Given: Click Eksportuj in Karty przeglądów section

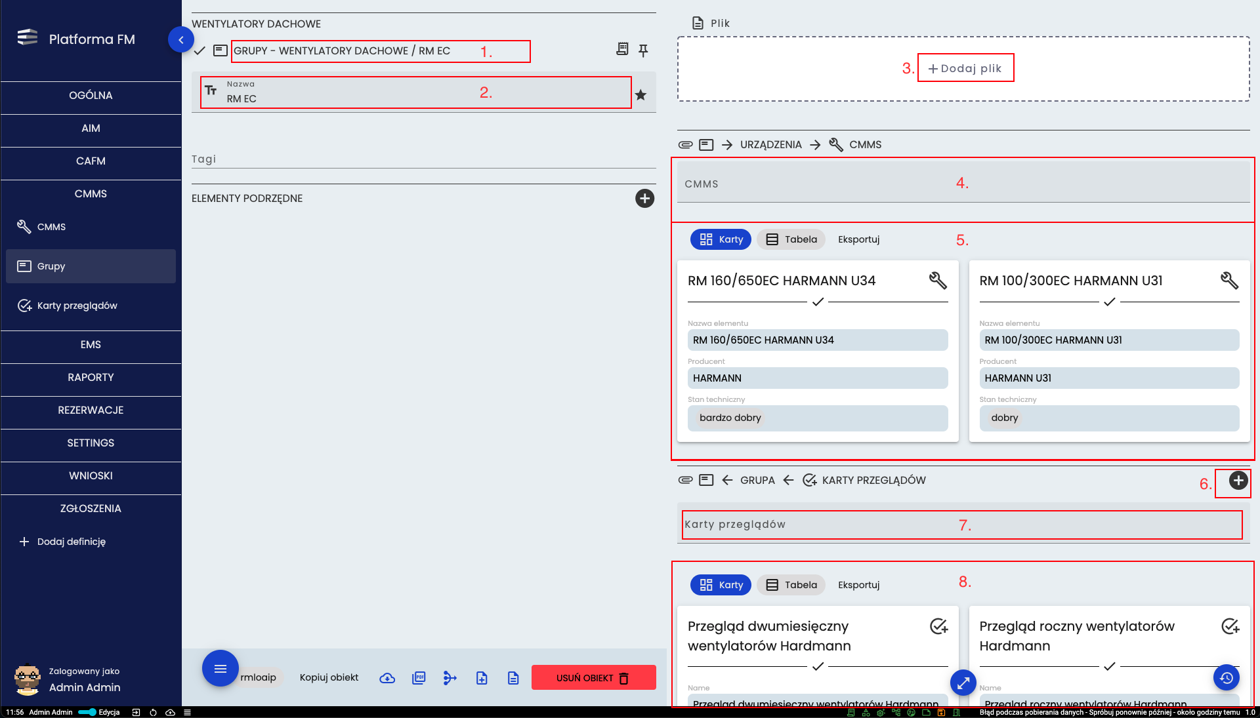Looking at the screenshot, I should (858, 585).
